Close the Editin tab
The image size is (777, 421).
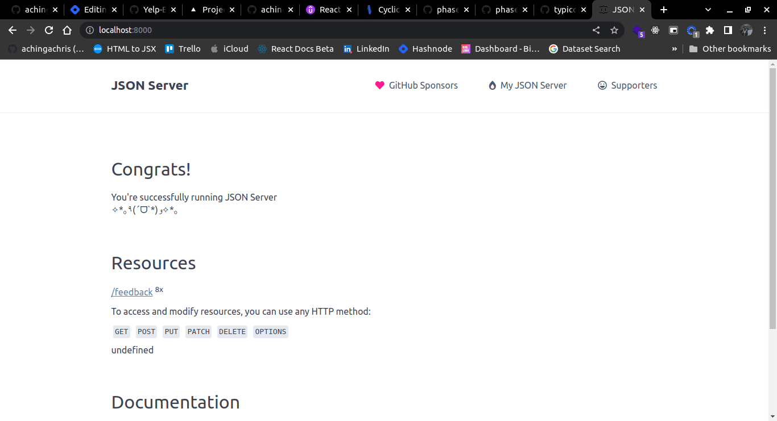tap(114, 10)
